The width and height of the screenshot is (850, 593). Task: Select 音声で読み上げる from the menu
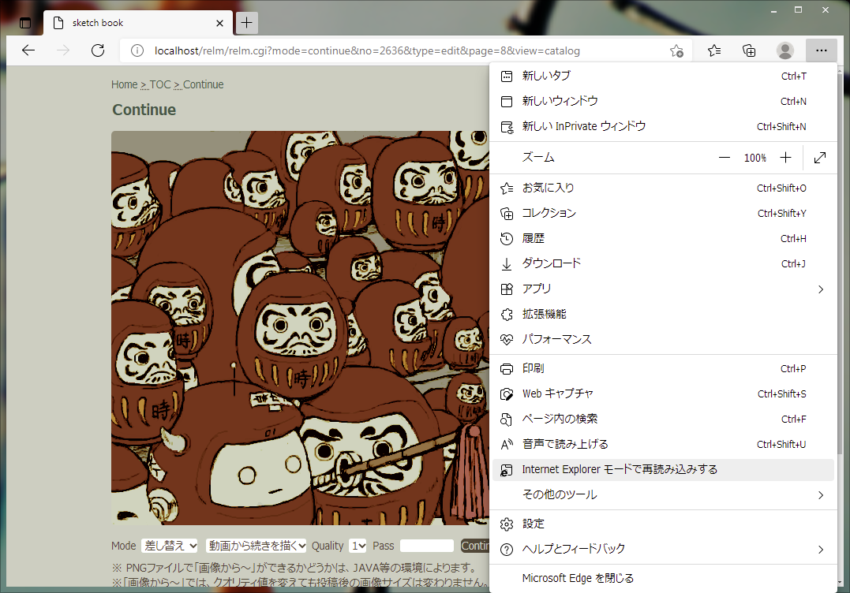663,445
